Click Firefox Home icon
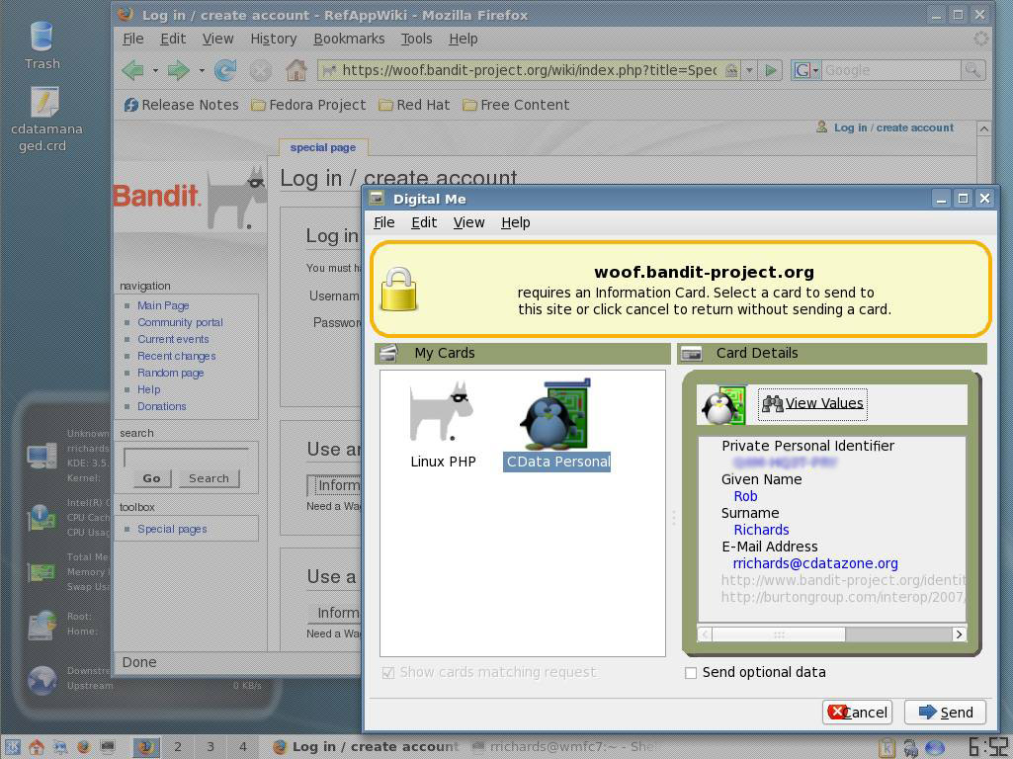The image size is (1013, 759). pyautogui.click(x=296, y=70)
